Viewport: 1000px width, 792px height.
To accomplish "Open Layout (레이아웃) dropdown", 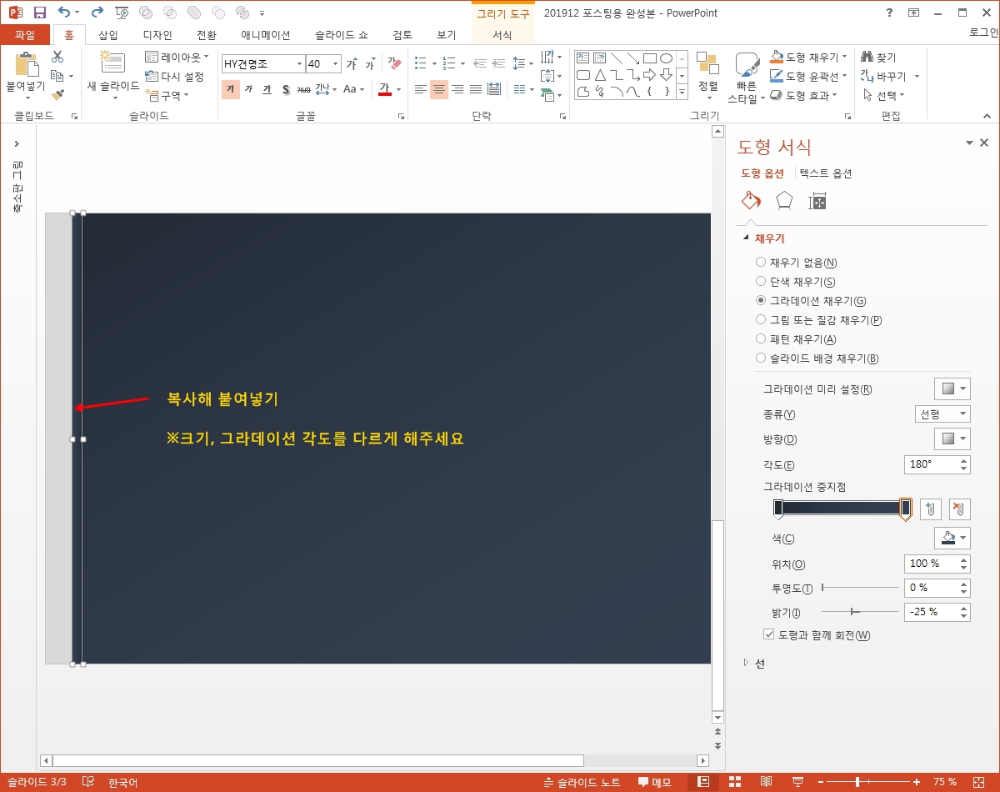I will 177,58.
